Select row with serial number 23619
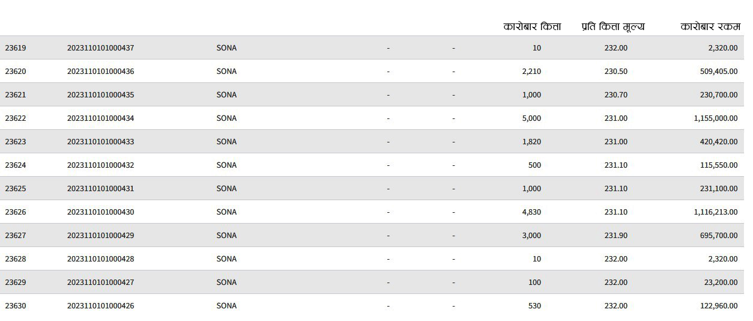The width and height of the screenshot is (753, 321). pyautogui.click(x=372, y=47)
